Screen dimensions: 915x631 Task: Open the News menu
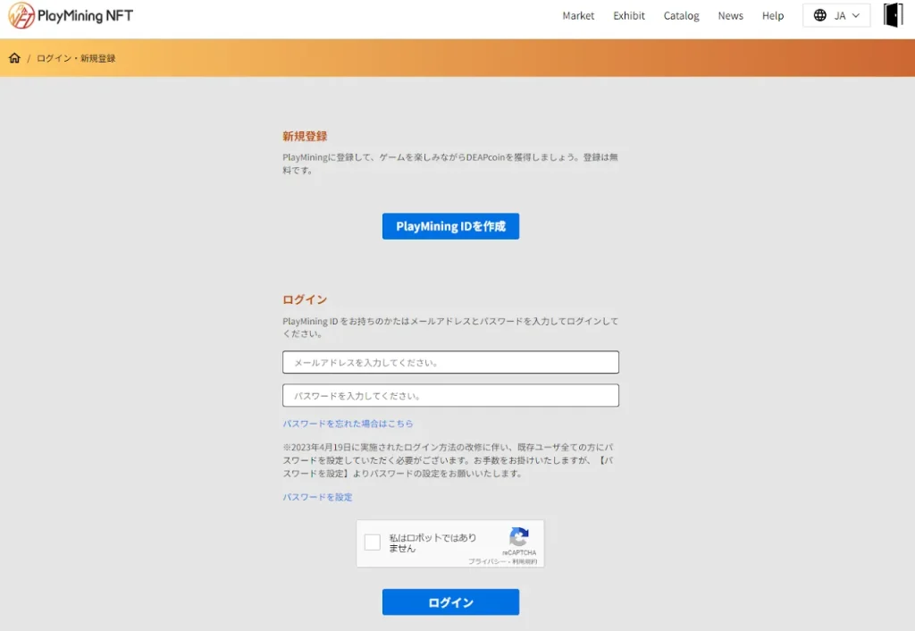tap(730, 16)
